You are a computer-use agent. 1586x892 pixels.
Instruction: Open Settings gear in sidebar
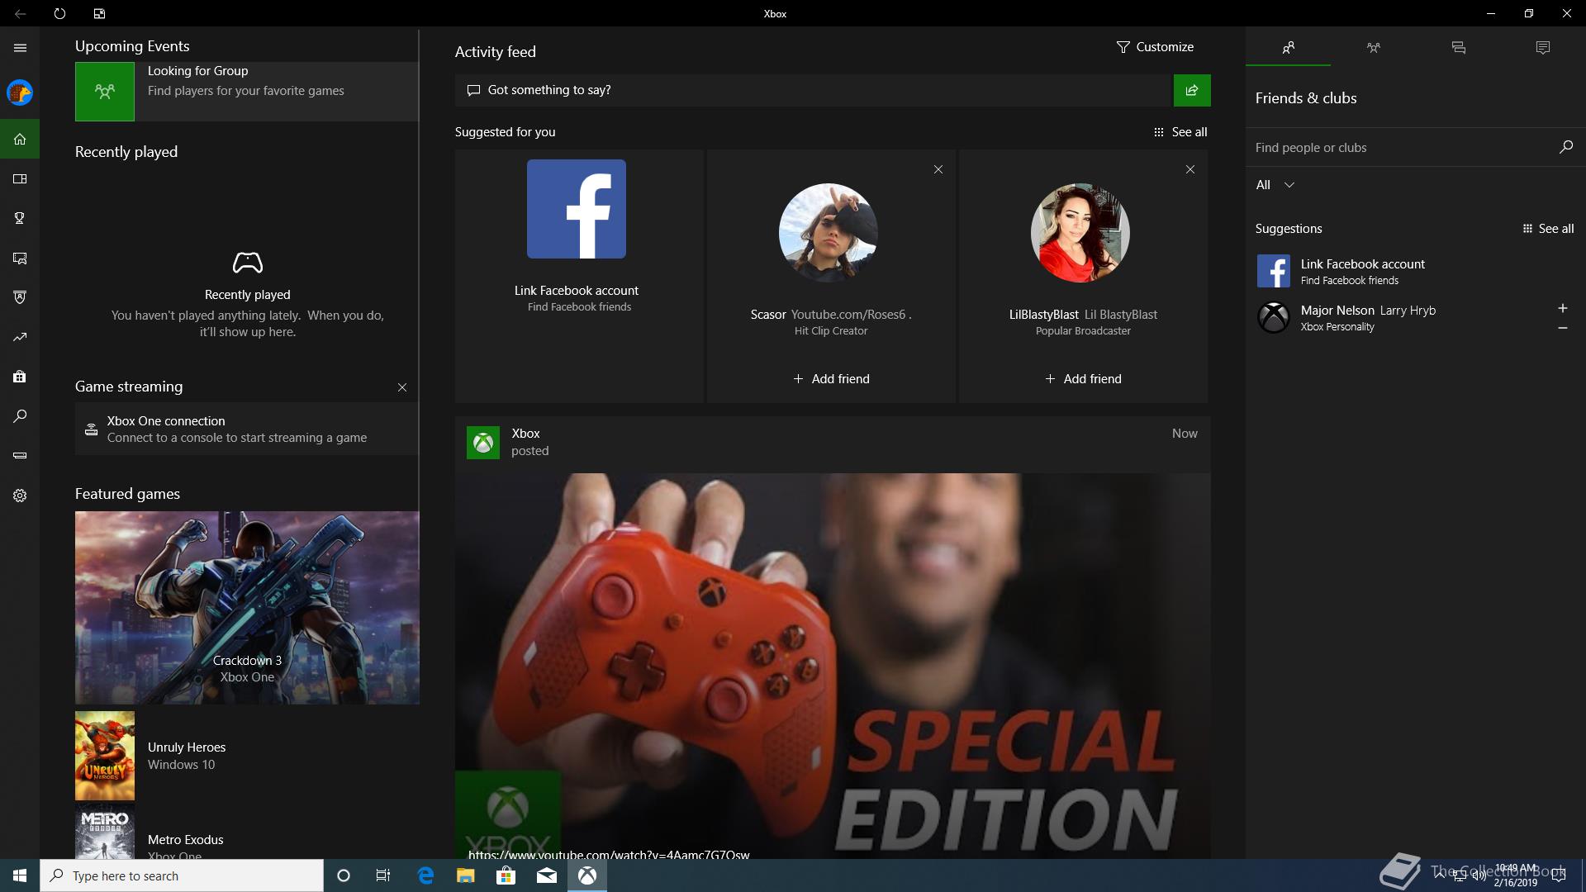coord(20,496)
